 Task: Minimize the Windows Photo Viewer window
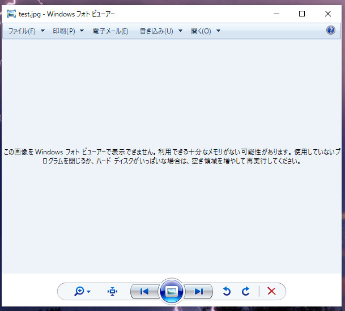coord(276,14)
